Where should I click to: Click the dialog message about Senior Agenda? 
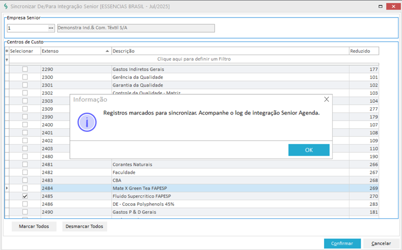tap(211, 113)
